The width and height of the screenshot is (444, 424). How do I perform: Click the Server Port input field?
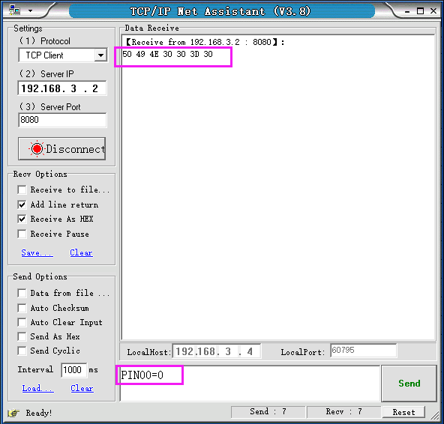[x=62, y=120]
